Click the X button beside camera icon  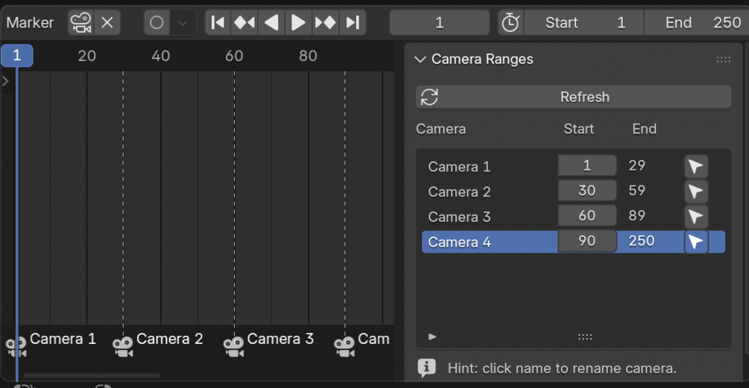pos(107,22)
